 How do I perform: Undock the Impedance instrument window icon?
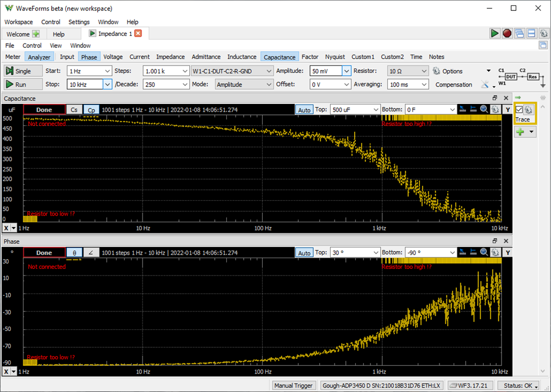click(x=543, y=45)
